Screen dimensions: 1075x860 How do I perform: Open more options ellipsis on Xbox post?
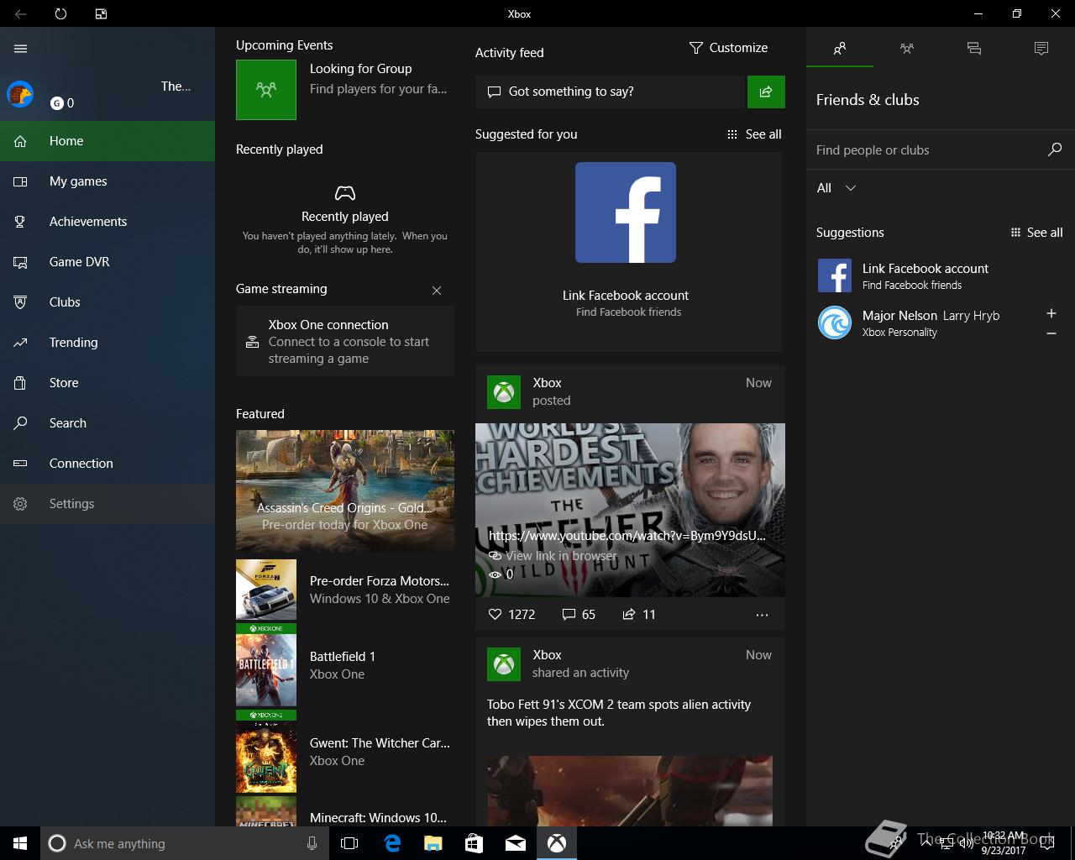(762, 615)
